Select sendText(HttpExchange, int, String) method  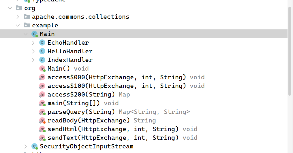(x=113, y=138)
